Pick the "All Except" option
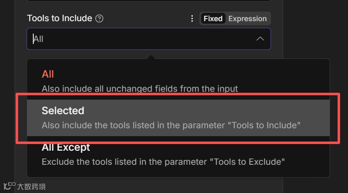Screen dimensions: 348x193 click(66, 147)
